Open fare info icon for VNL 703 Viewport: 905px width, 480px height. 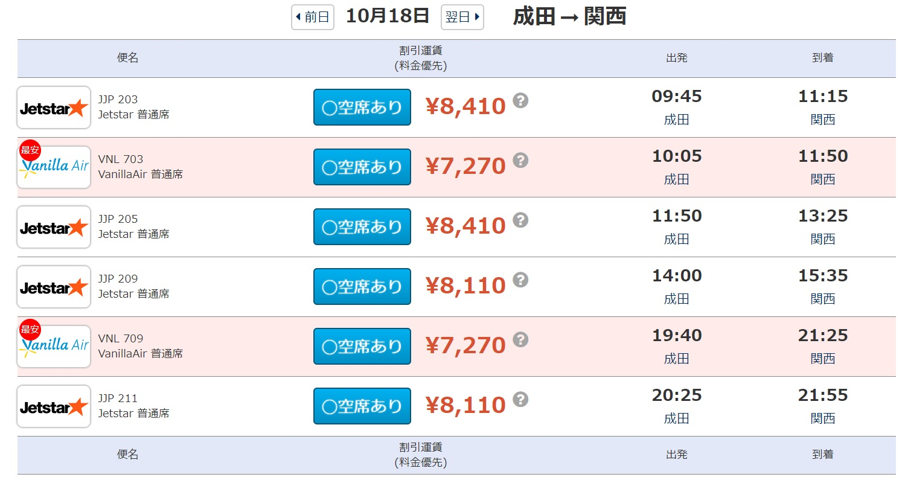click(520, 161)
